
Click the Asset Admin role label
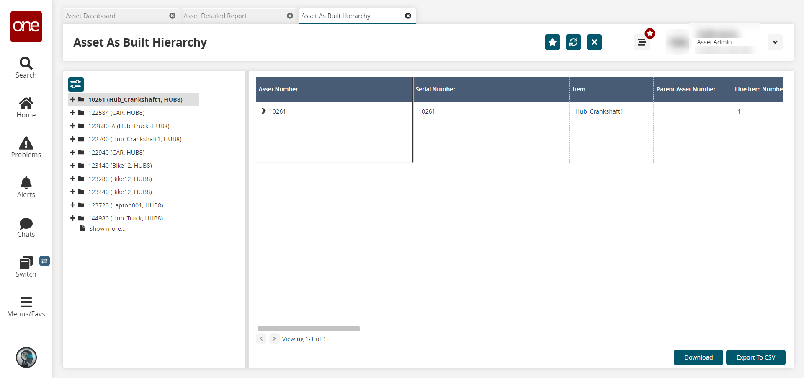[x=714, y=42]
